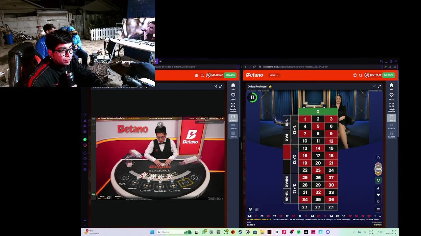This screenshot has height=236, width=421.
Task: Expand roulette game with the enlarge arrows icon
Action: click(x=379, y=87)
